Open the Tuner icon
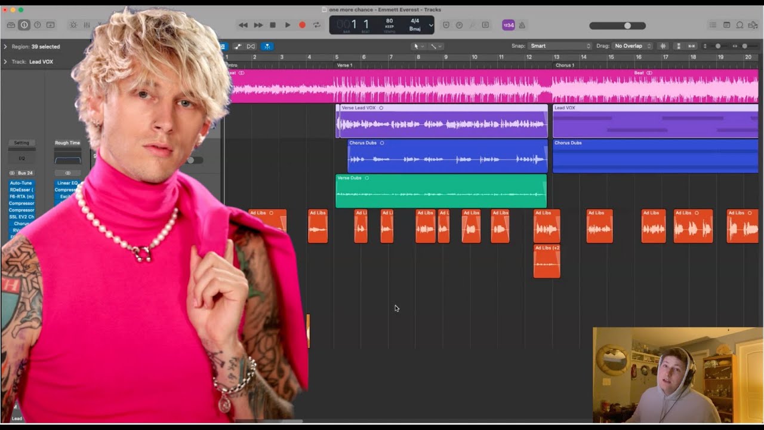Screen dimensions: 764x430 tap(459, 25)
